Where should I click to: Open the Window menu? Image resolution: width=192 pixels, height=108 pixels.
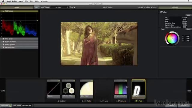click(x=44, y=1)
